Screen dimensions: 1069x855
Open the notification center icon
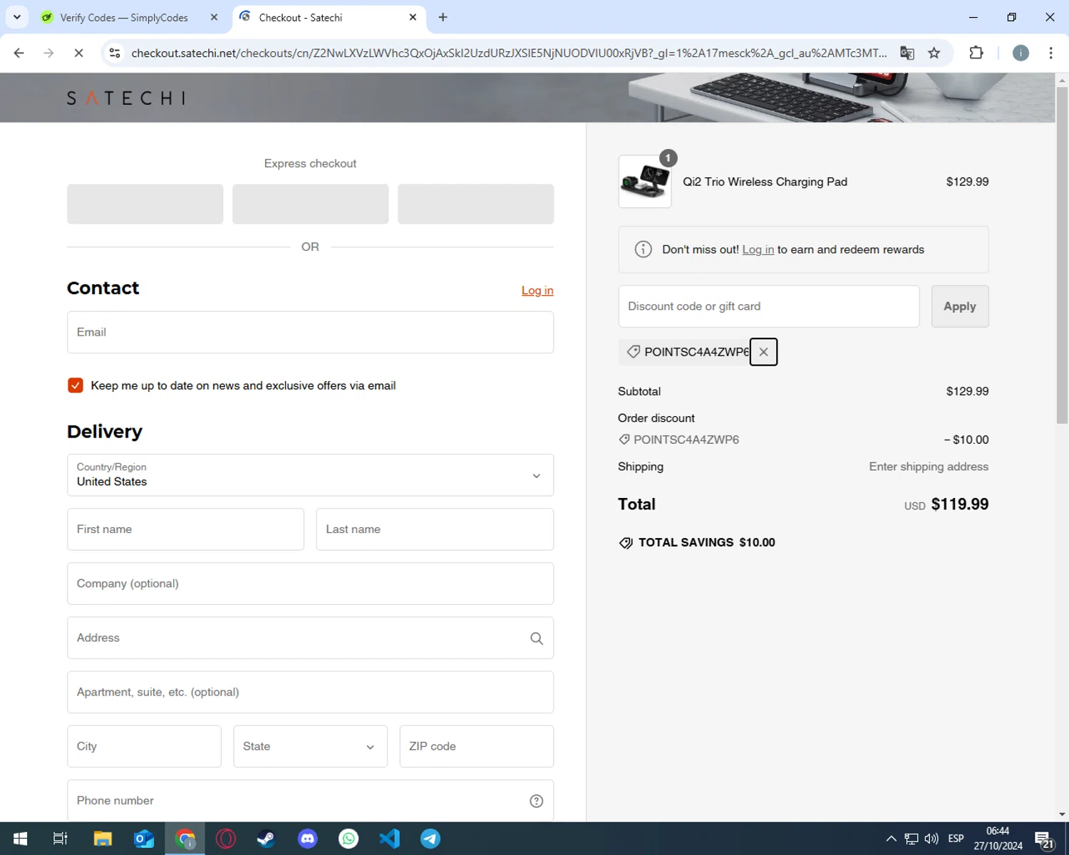(x=1044, y=840)
